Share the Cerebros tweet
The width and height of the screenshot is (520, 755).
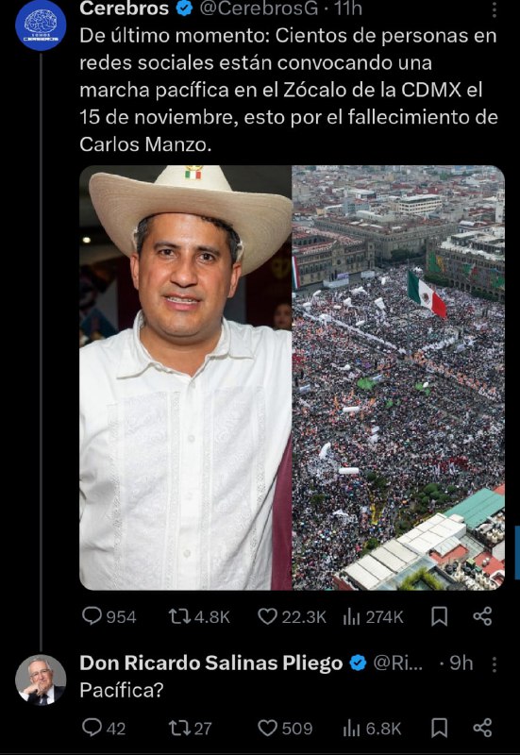[x=482, y=617]
